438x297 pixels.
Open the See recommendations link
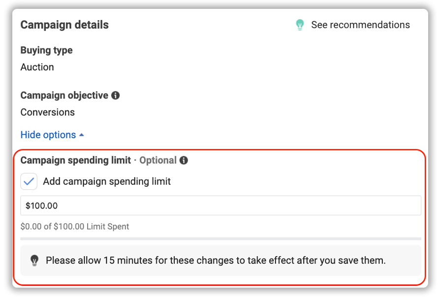point(361,25)
